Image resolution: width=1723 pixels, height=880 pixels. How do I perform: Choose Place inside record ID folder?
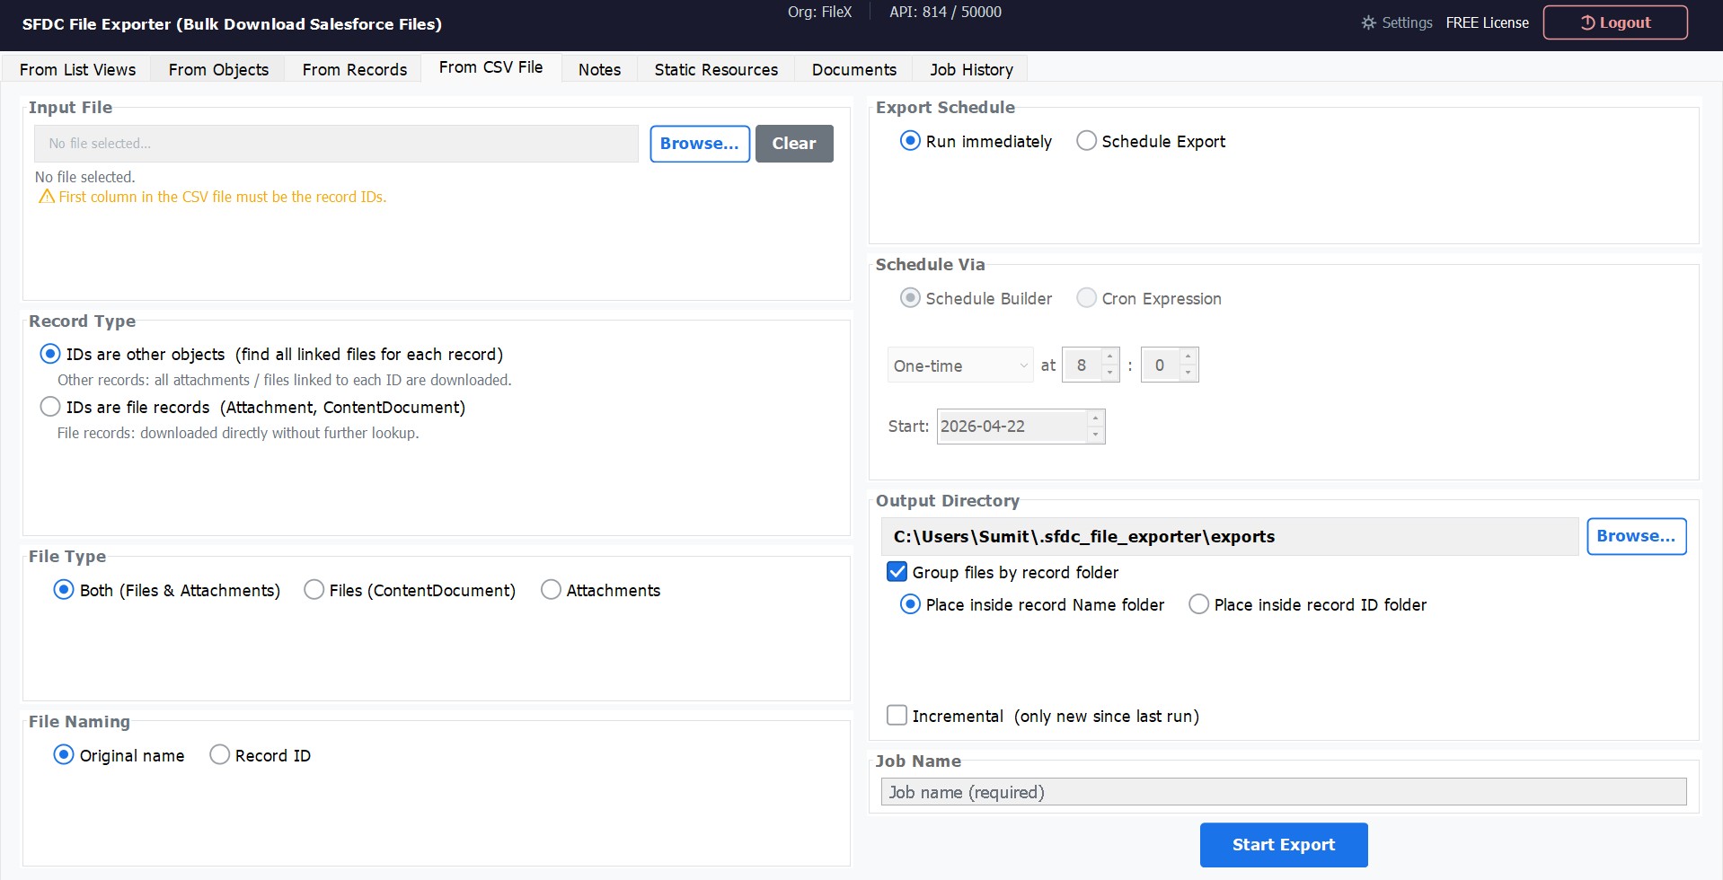1198,603
